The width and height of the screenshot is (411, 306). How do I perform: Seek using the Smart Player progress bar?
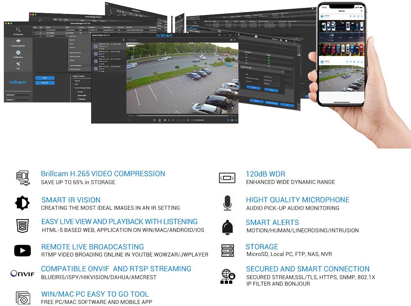[183, 115]
